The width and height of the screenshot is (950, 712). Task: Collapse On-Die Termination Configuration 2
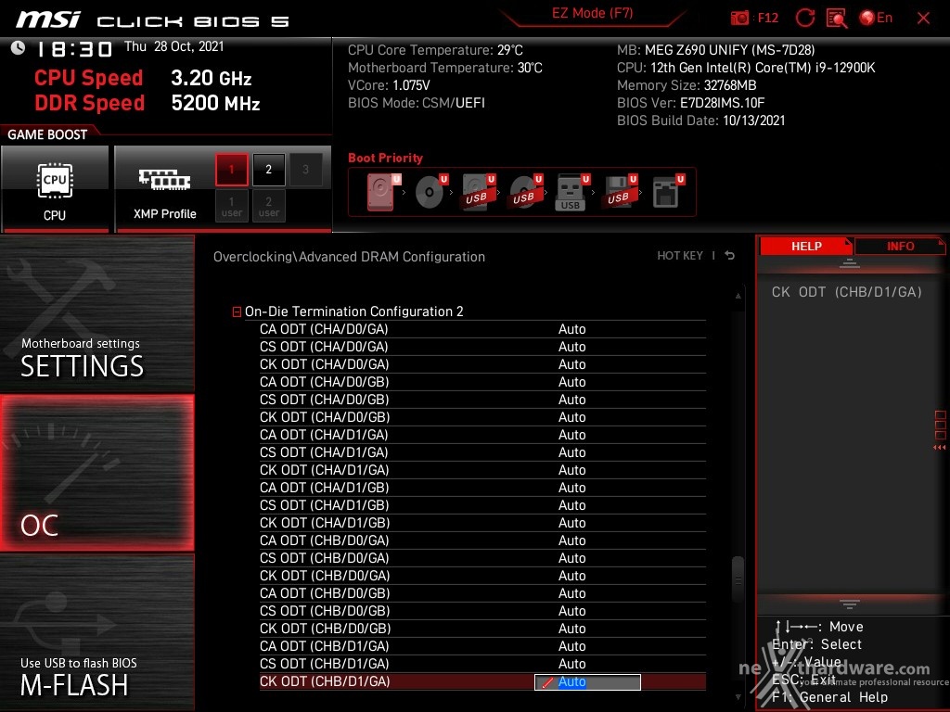coord(237,311)
